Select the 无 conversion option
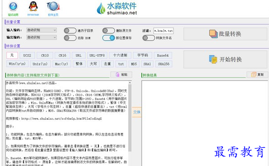 pyautogui.click(x=12, y=55)
